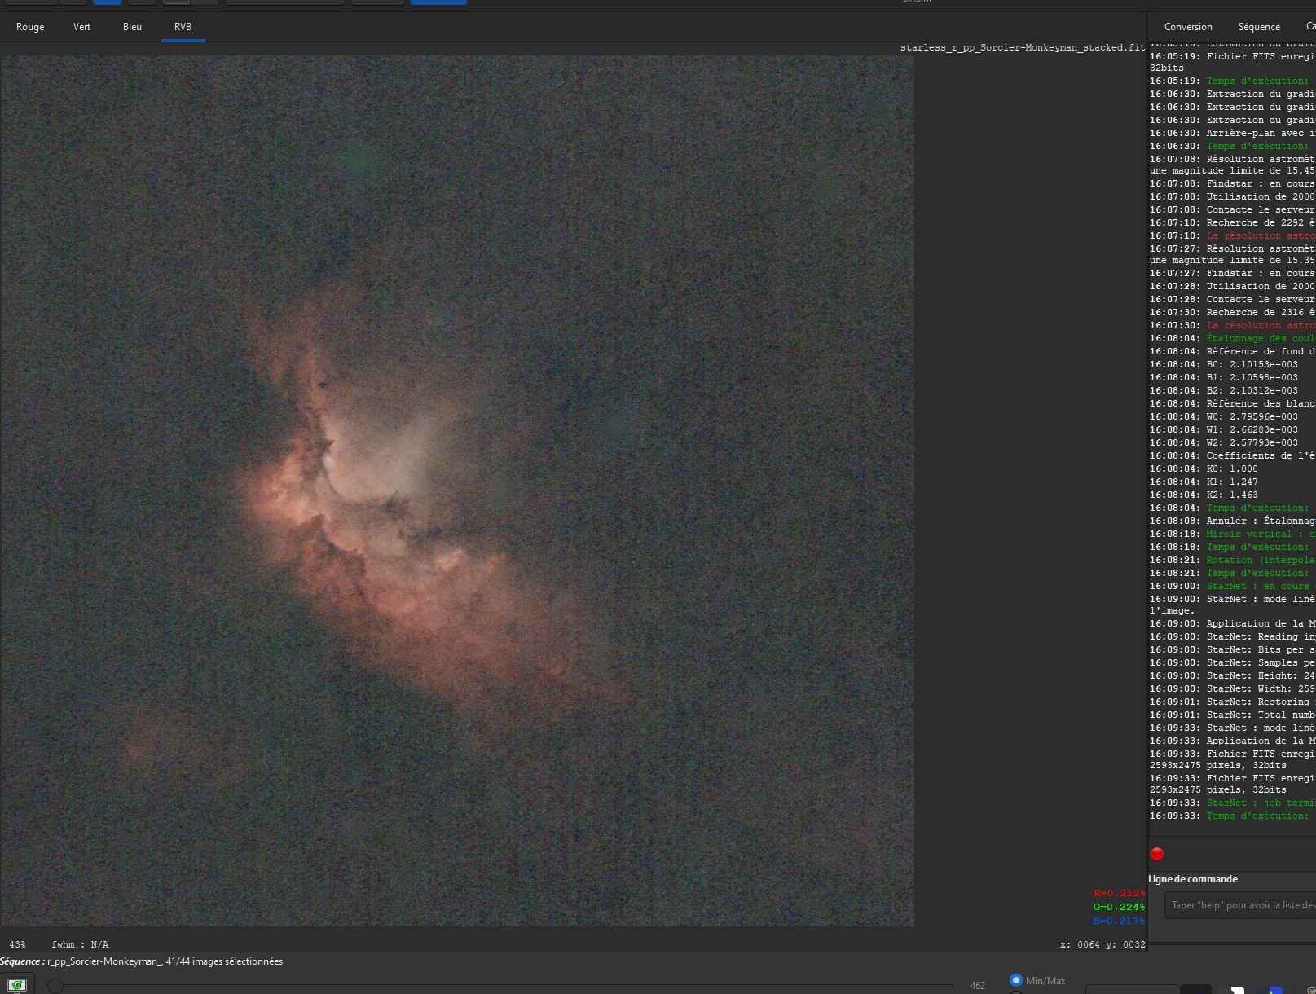Click the 'Référence des blanc' log line
This screenshot has width=1316, height=994.
click(1232, 403)
